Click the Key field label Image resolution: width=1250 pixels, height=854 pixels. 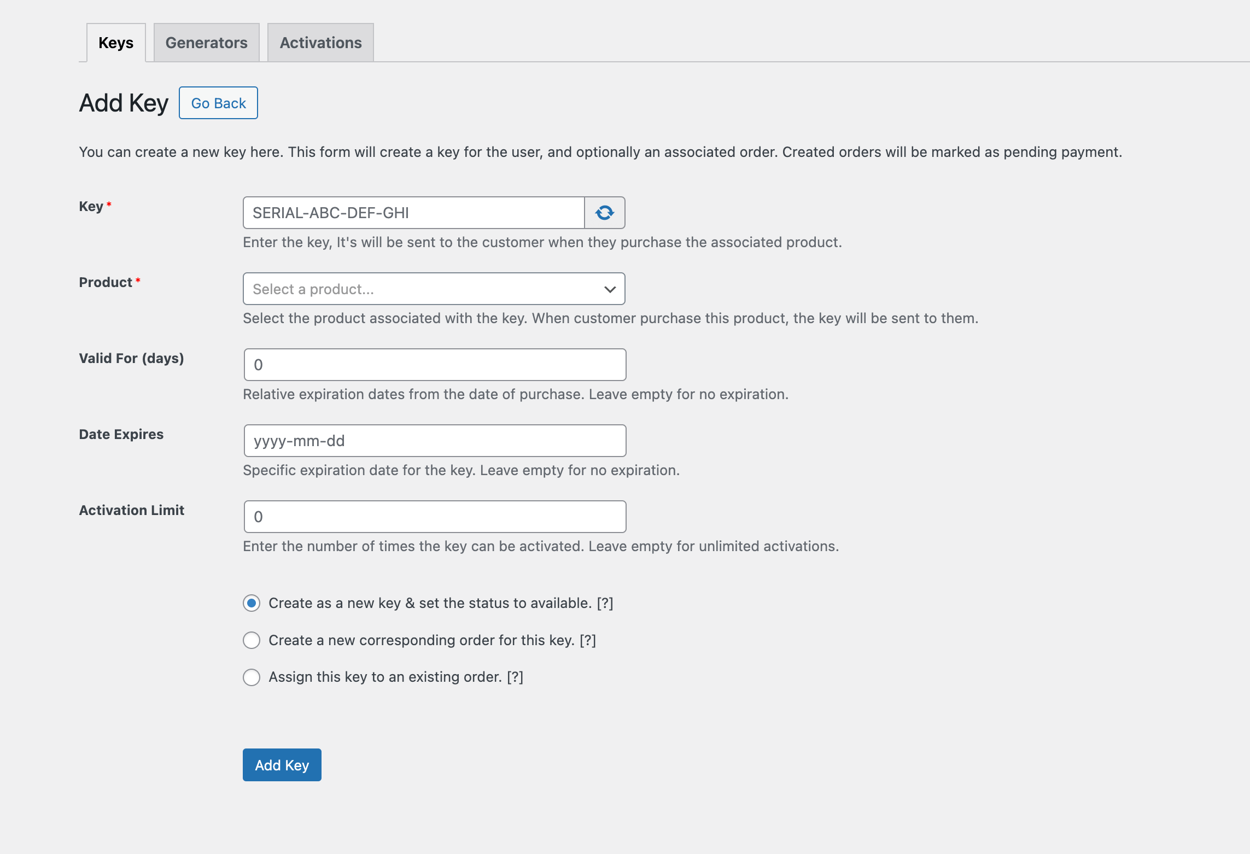pyautogui.click(x=91, y=206)
